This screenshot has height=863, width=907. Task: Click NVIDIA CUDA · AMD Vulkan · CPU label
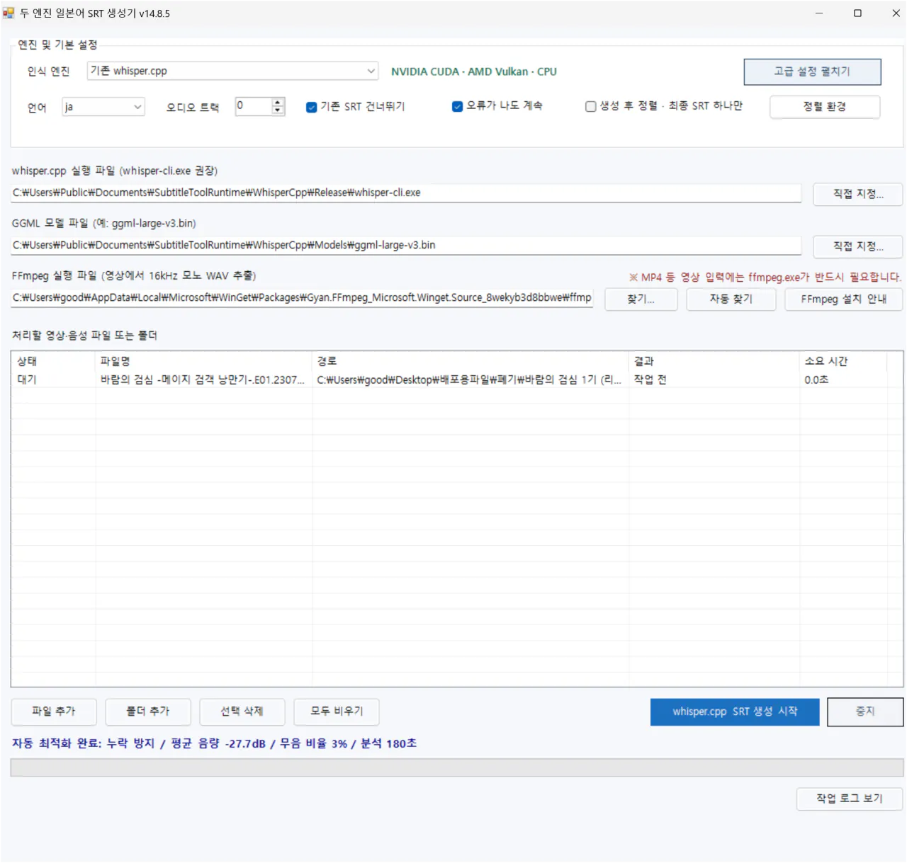pyautogui.click(x=474, y=72)
